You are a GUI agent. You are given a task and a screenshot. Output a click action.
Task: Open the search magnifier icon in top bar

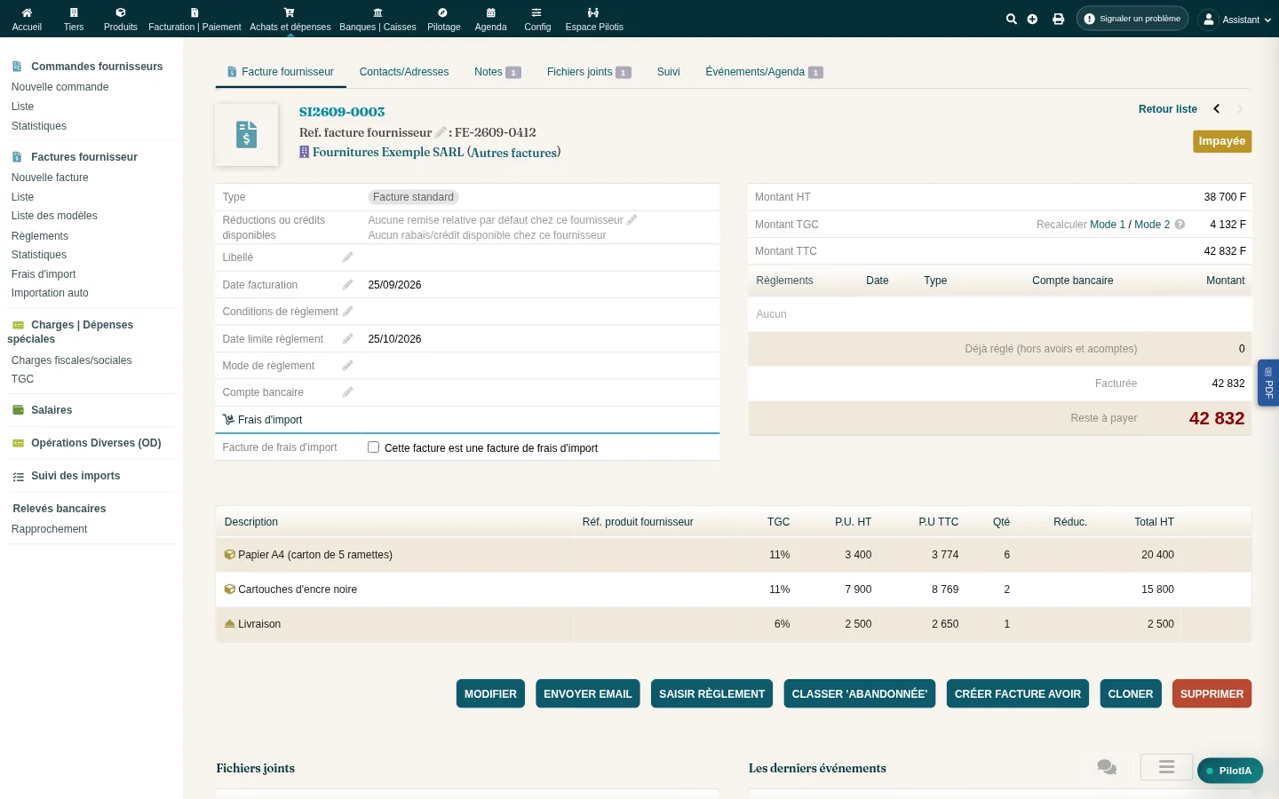1011,19
